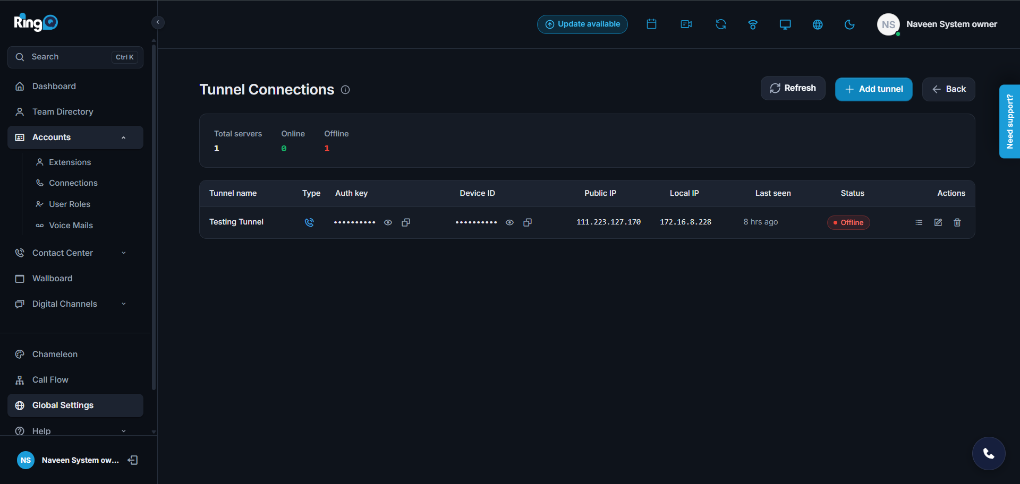Refresh the tunnel connections list
The height and width of the screenshot is (484, 1020).
pos(793,88)
